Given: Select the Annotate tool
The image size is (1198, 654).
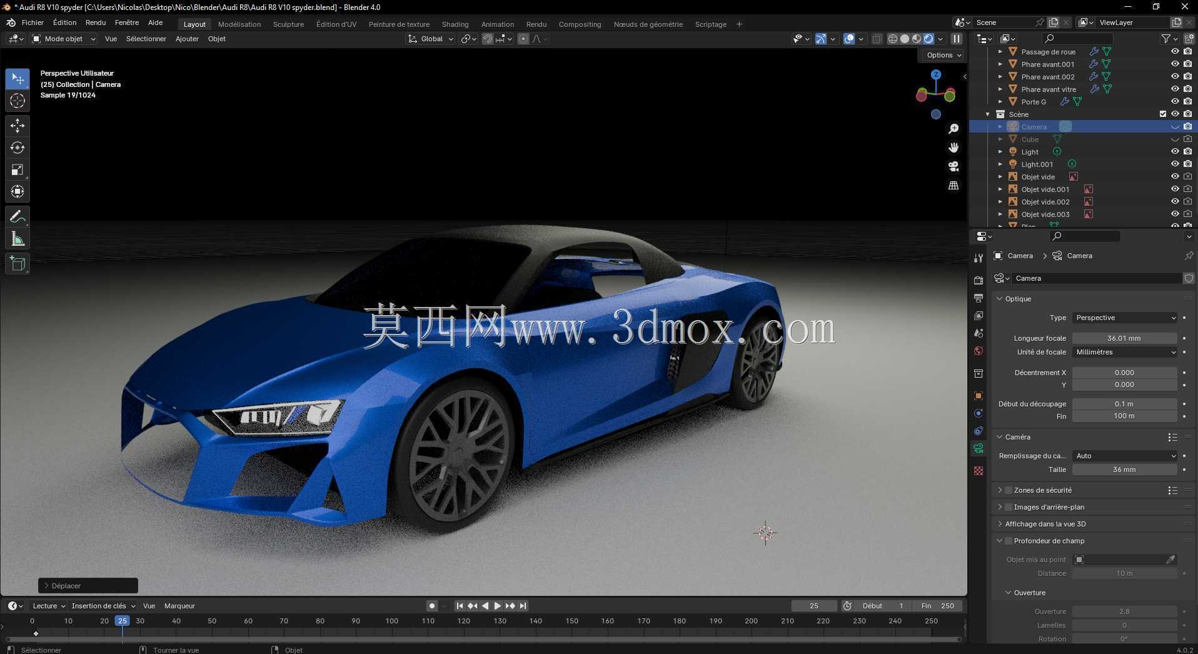Looking at the screenshot, I should (18, 216).
